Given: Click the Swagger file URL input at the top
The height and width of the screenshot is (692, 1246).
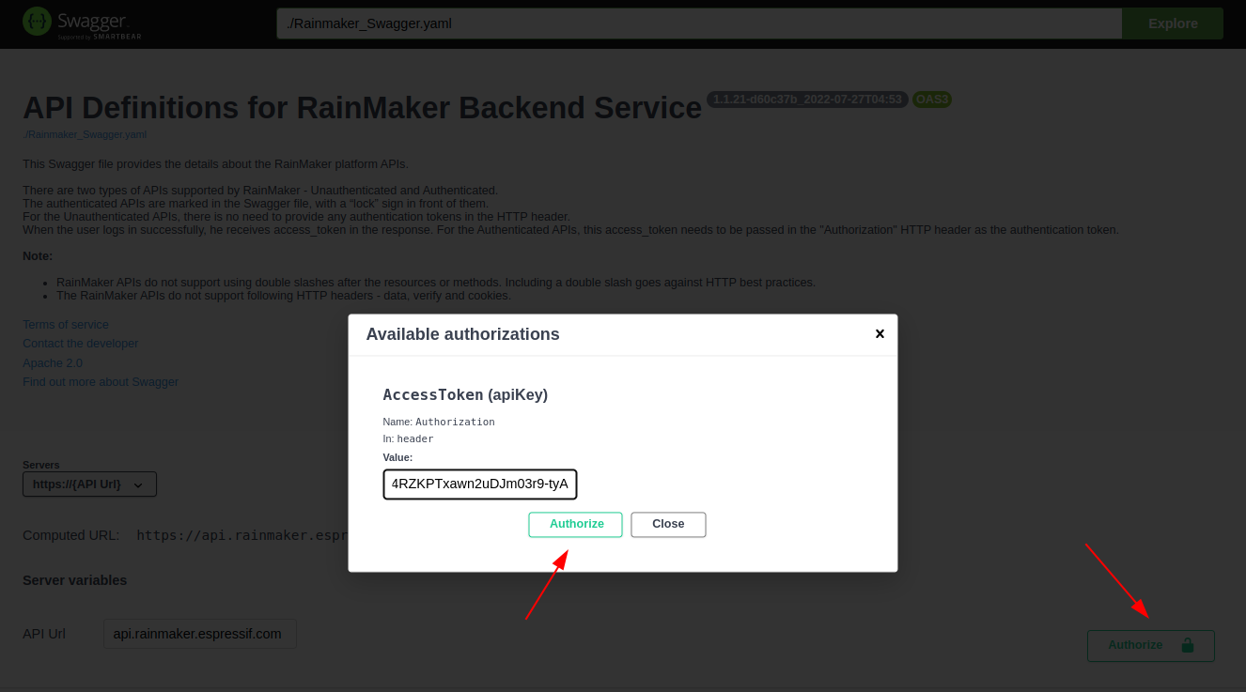Looking at the screenshot, I should click(x=697, y=23).
